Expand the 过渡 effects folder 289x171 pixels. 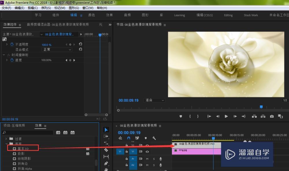point(6,139)
